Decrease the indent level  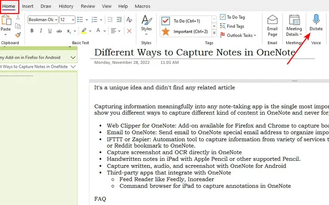tap(110, 20)
